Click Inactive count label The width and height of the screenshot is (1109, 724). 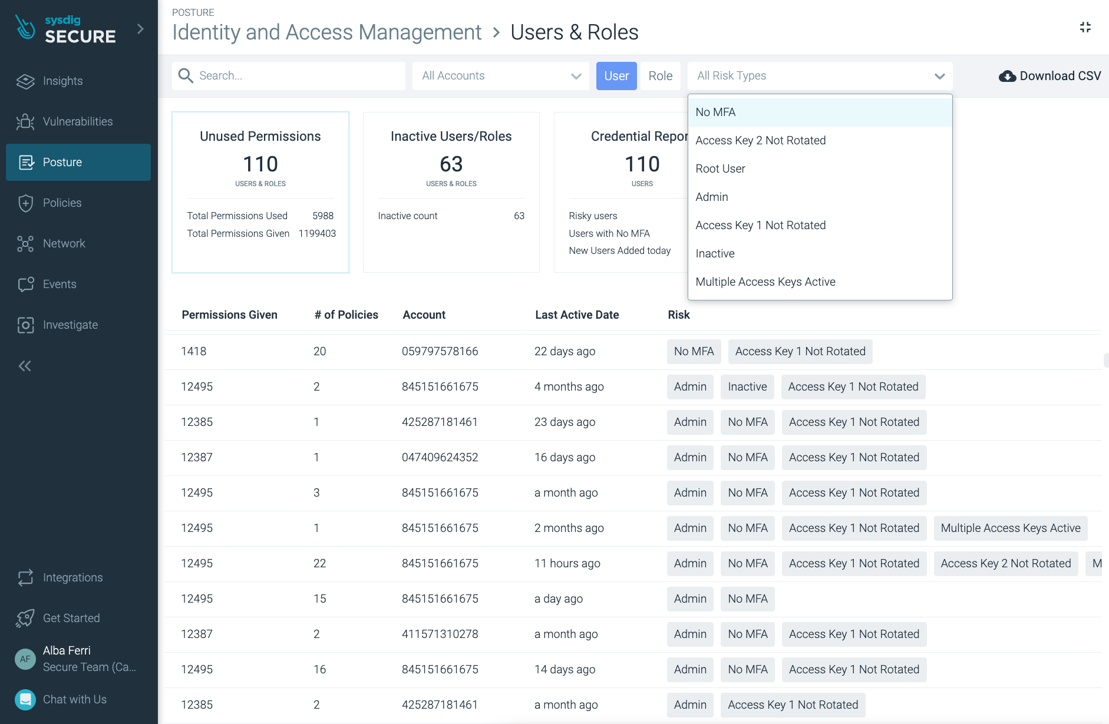[x=408, y=216]
